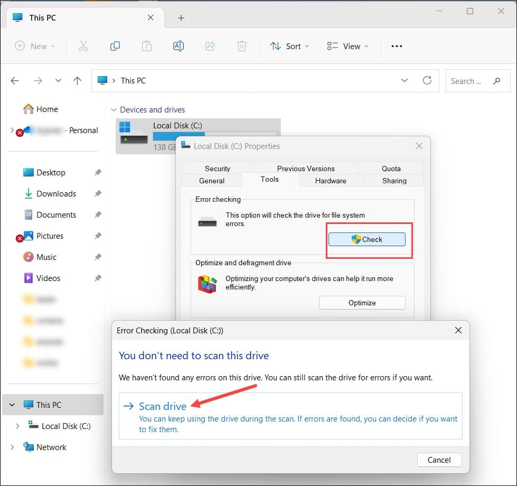Click the Paste clipboard icon
This screenshot has height=486, width=517.
[147, 46]
